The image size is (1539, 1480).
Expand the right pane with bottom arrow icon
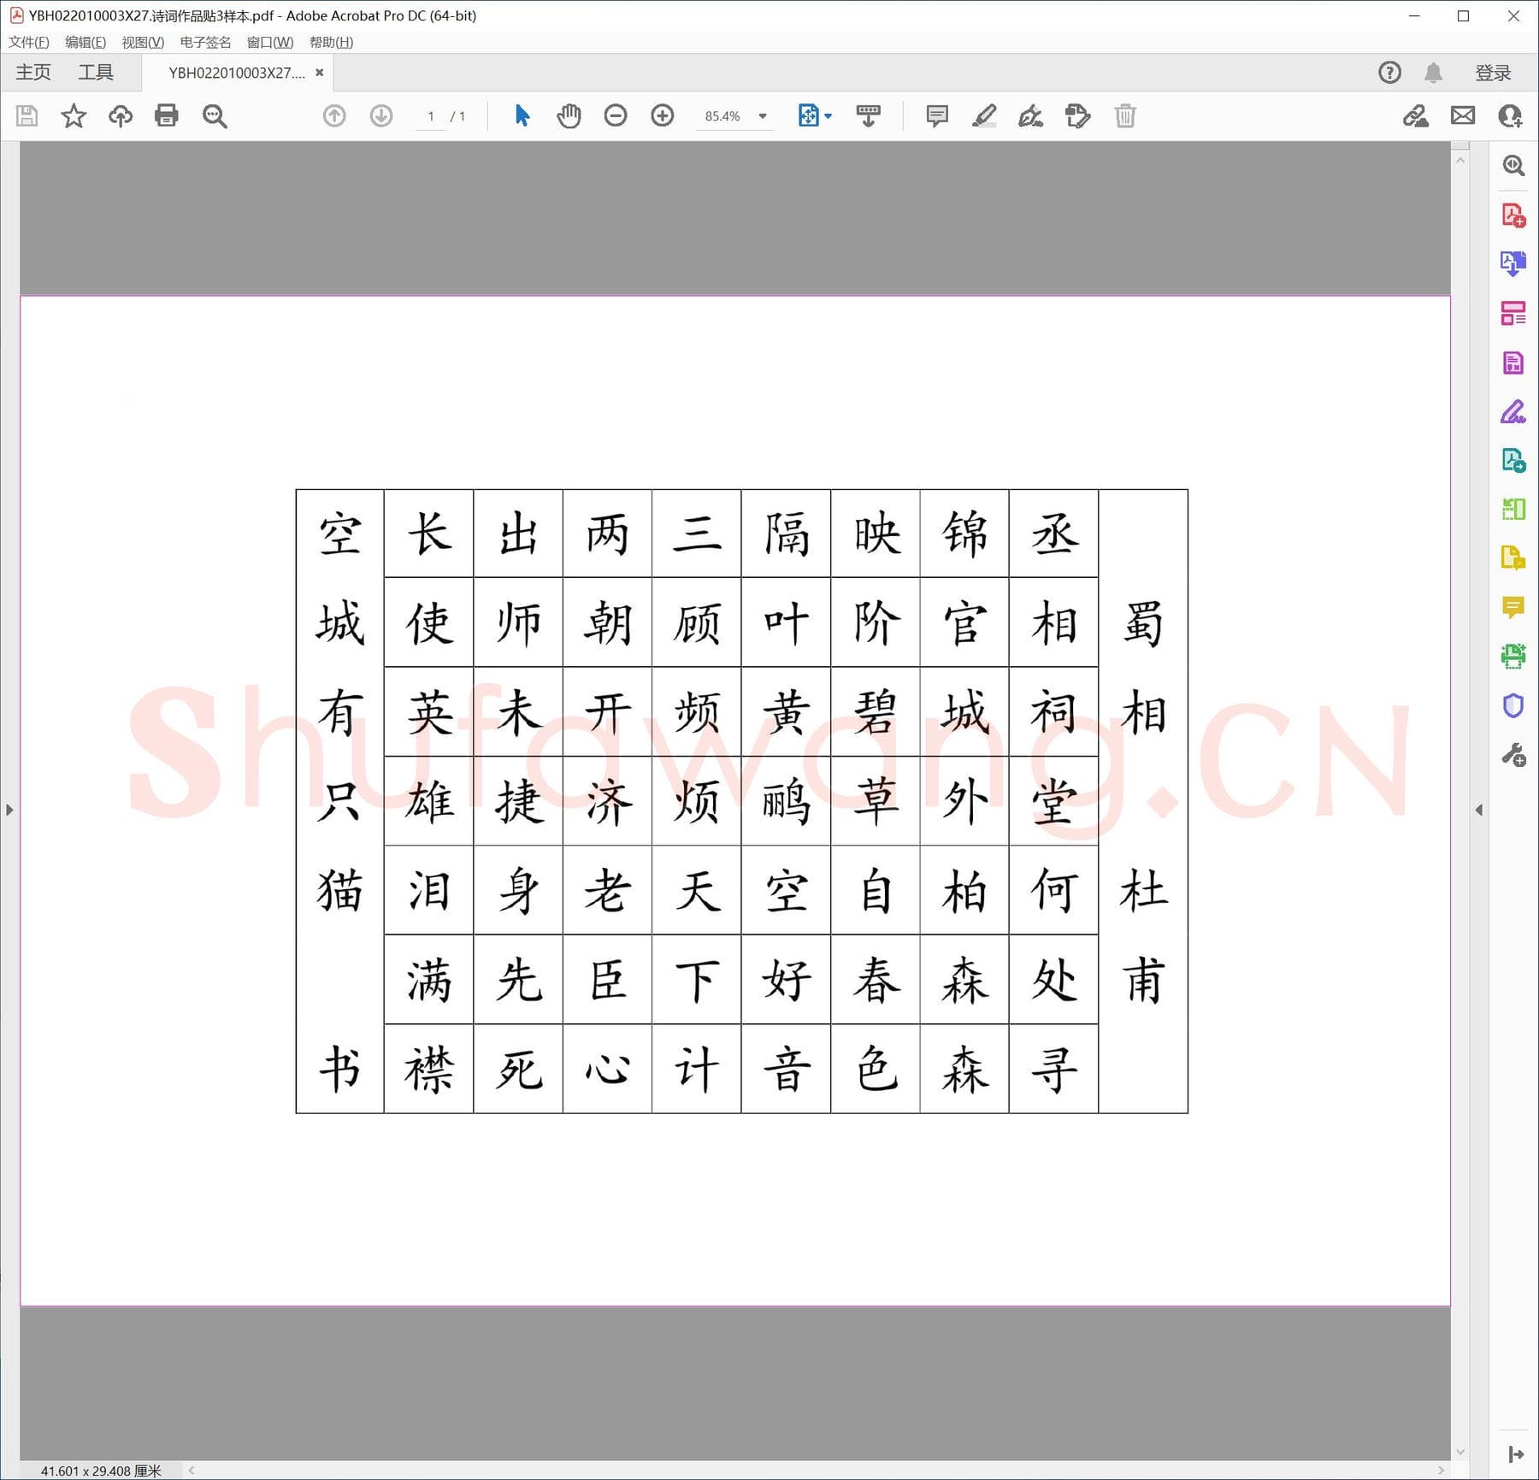point(1516,1454)
